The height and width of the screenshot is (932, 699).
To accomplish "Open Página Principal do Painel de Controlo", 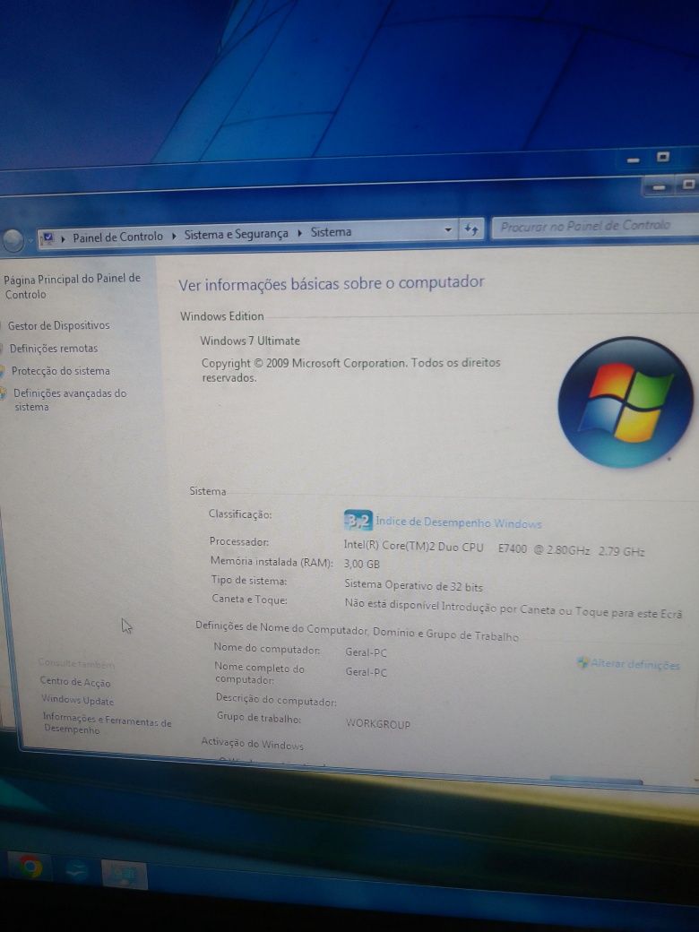I will [x=72, y=286].
